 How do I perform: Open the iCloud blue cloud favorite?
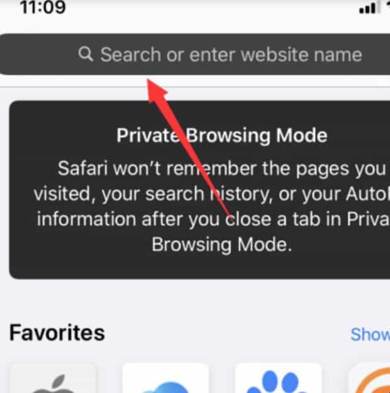coord(165,378)
